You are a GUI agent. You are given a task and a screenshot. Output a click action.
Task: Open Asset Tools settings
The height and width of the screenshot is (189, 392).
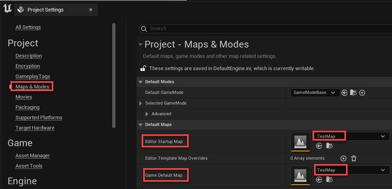click(x=29, y=166)
